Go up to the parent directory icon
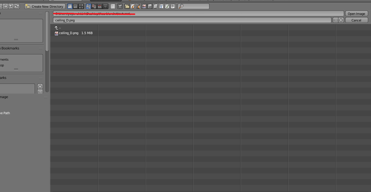The image size is (371, 192). point(11,6)
